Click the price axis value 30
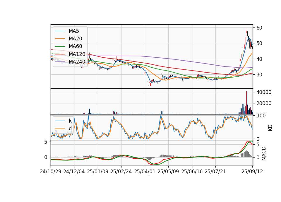This screenshot has height=202, width=281. 259,75
